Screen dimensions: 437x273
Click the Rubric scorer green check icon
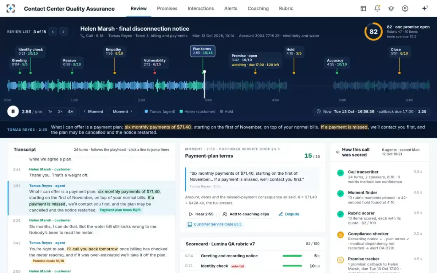pyautogui.click(x=340, y=214)
